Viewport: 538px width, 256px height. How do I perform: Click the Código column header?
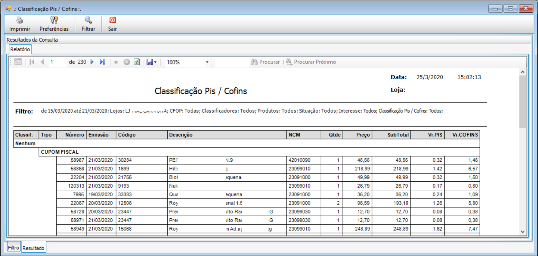point(142,135)
